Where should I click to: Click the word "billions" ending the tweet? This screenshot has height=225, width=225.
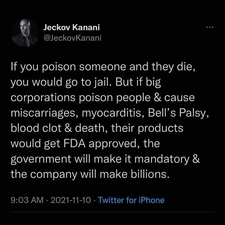click(x=147, y=174)
